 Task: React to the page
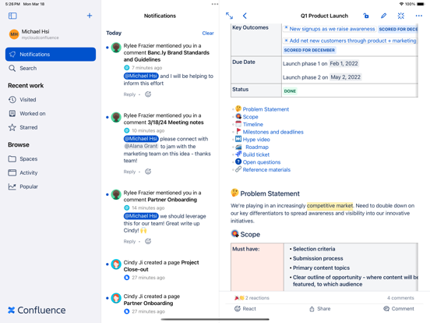tap(245, 309)
